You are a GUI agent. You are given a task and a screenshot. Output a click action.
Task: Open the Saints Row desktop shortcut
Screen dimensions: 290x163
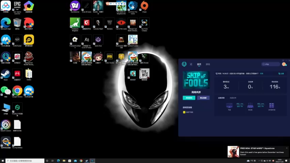point(98,41)
